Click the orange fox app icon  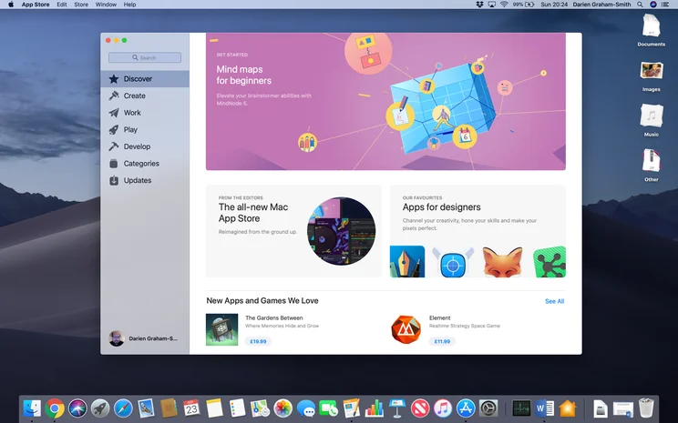502,262
